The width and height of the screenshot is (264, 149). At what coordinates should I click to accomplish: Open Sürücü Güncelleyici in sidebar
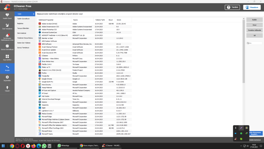(x=7, y=47)
